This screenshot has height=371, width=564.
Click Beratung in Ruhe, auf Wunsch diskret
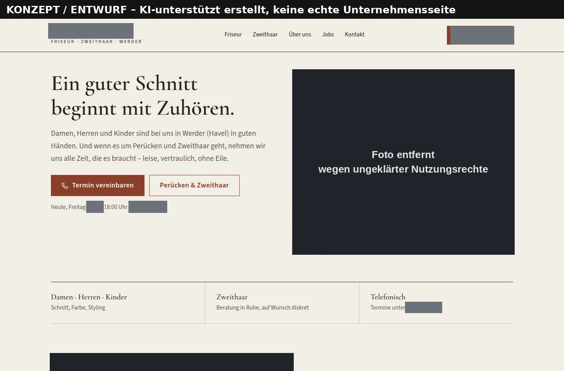pos(262,308)
